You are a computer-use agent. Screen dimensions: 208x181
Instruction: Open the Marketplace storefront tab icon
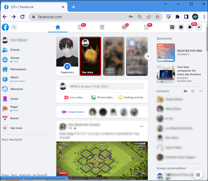(102, 27)
